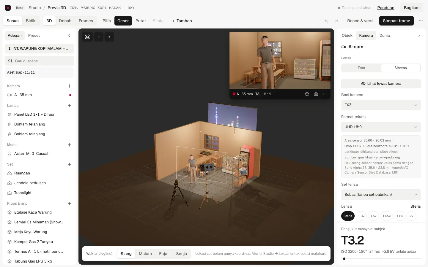428x267 pixels.
Task: Switch lens mode to Sinema
Action: pos(401,68)
